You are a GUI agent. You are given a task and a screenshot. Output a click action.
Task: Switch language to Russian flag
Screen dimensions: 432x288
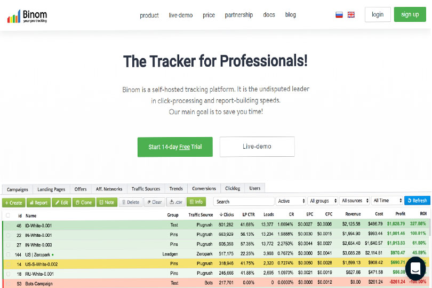(x=339, y=15)
